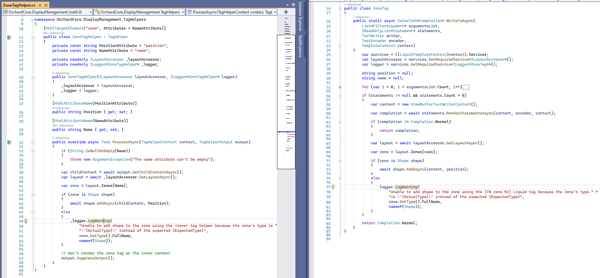
Task: Pin the ZoneTagHelper.cs tab
Action: [40, 5]
